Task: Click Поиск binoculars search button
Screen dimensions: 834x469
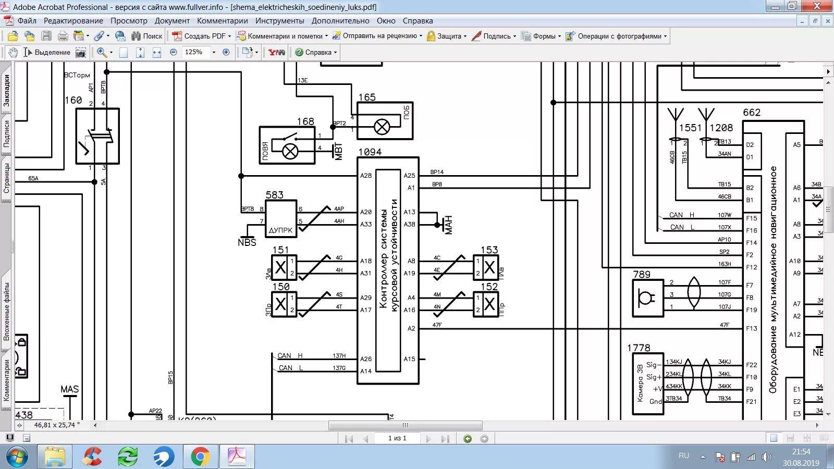Action: coord(147,36)
